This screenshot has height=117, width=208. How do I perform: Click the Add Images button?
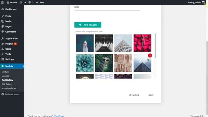click(x=88, y=25)
